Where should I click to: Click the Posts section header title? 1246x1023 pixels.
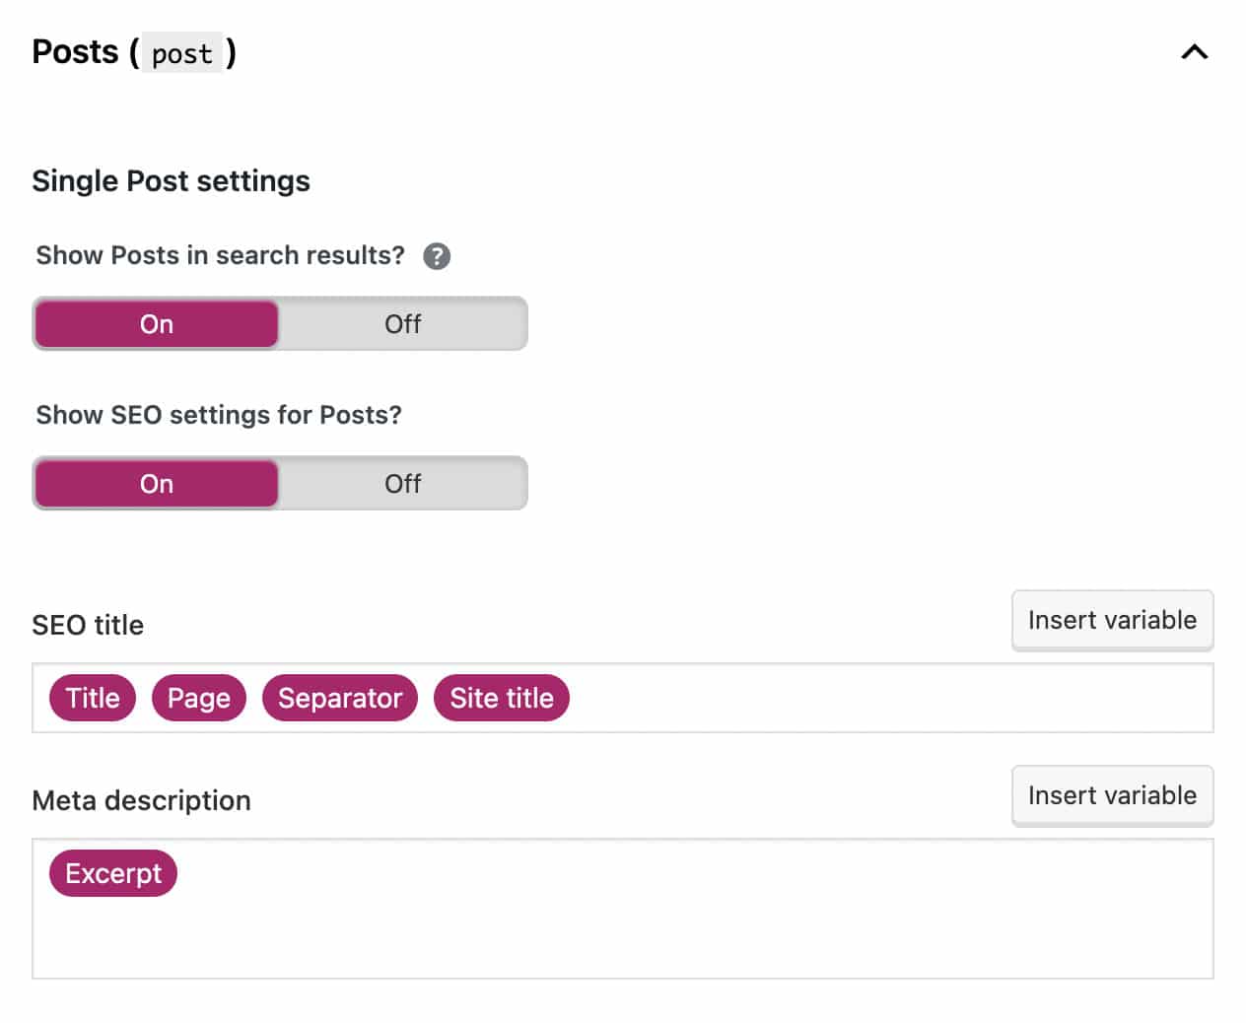click(x=75, y=52)
